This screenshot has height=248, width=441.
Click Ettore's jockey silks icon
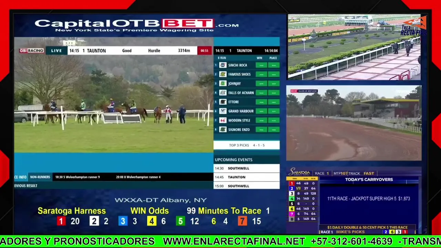(223, 102)
